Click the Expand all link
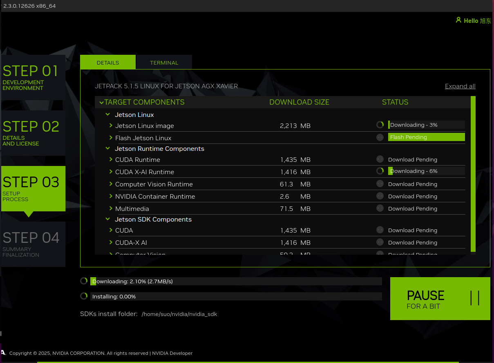The width and height of the screenshot is (494, 363). 460,86
